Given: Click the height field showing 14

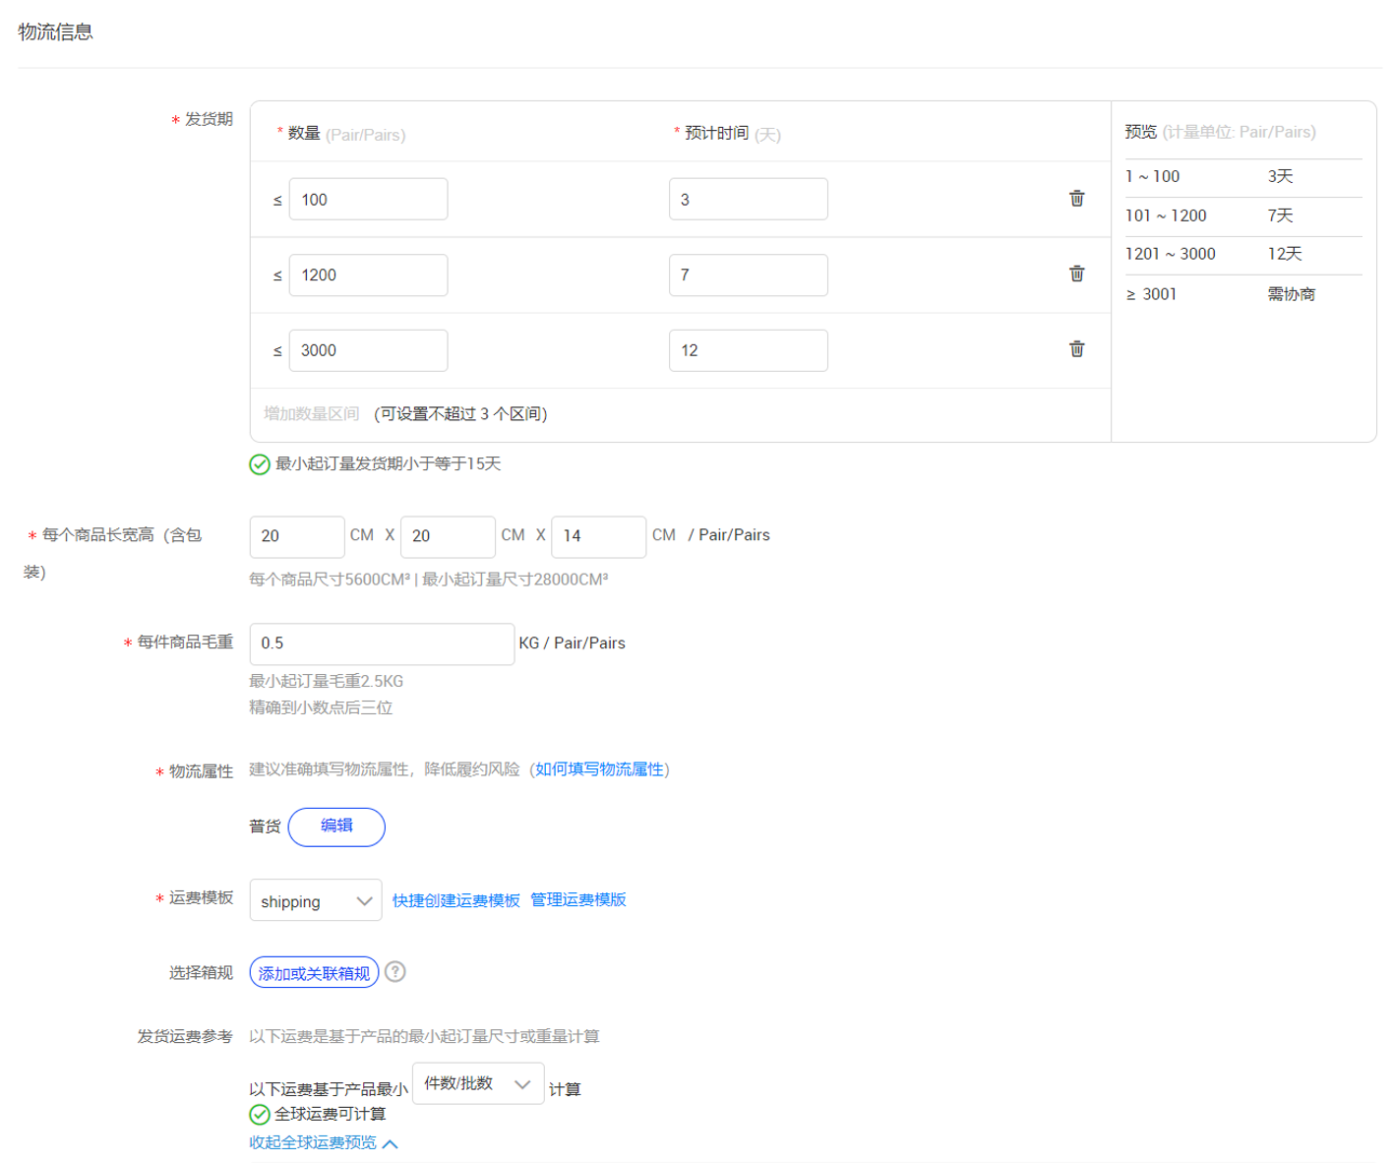Looking at the screenshot, I should coord(598,536).
